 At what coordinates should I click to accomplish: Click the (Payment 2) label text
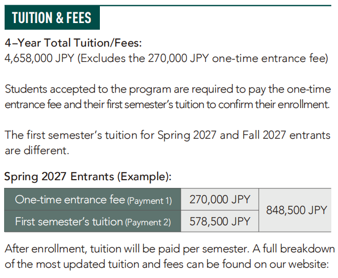point(148,222)
